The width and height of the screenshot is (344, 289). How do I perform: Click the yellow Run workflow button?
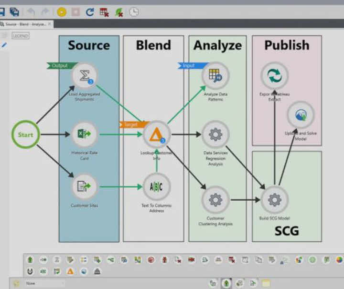click(62, 12)
